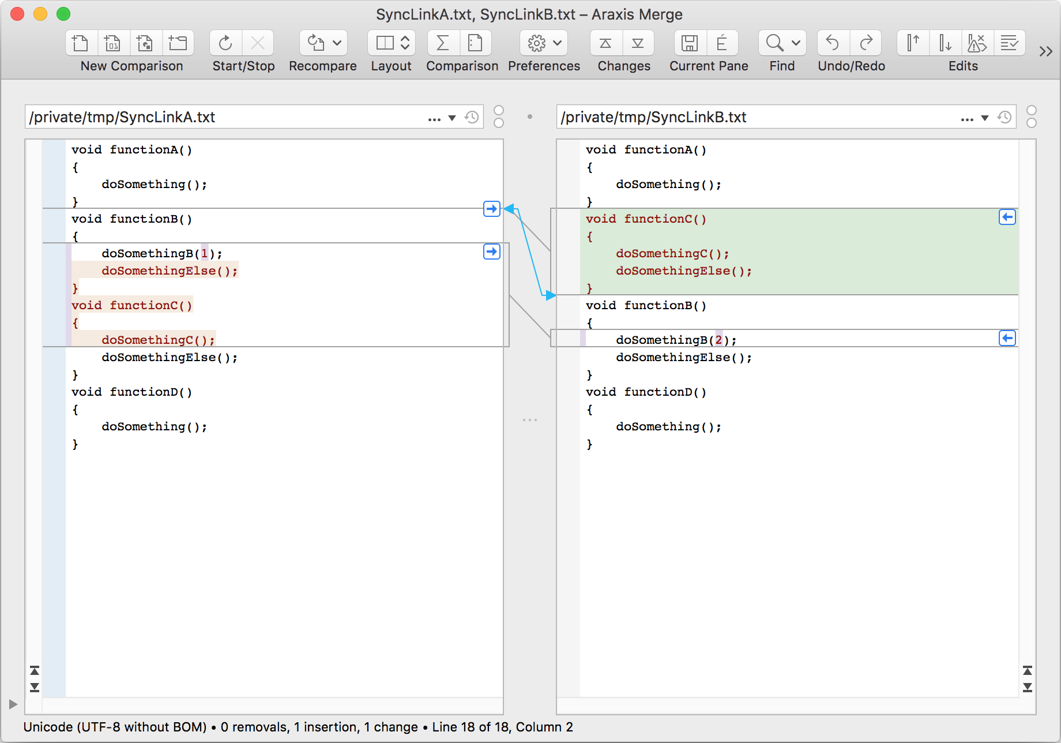Start a new file comparison

tap(81, 43)
